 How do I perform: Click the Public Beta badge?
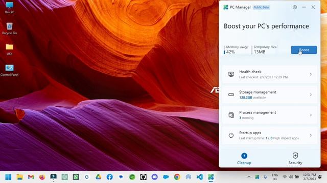[x=261, y=7]
